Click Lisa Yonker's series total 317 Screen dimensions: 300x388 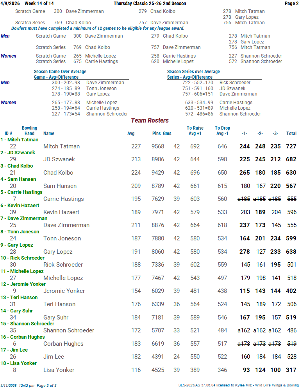pos(291,370)
